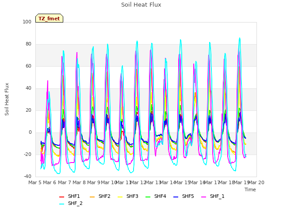Click the -40 y-axis tick label
This screenshot has height=212, width=283.
click(27, 177)
